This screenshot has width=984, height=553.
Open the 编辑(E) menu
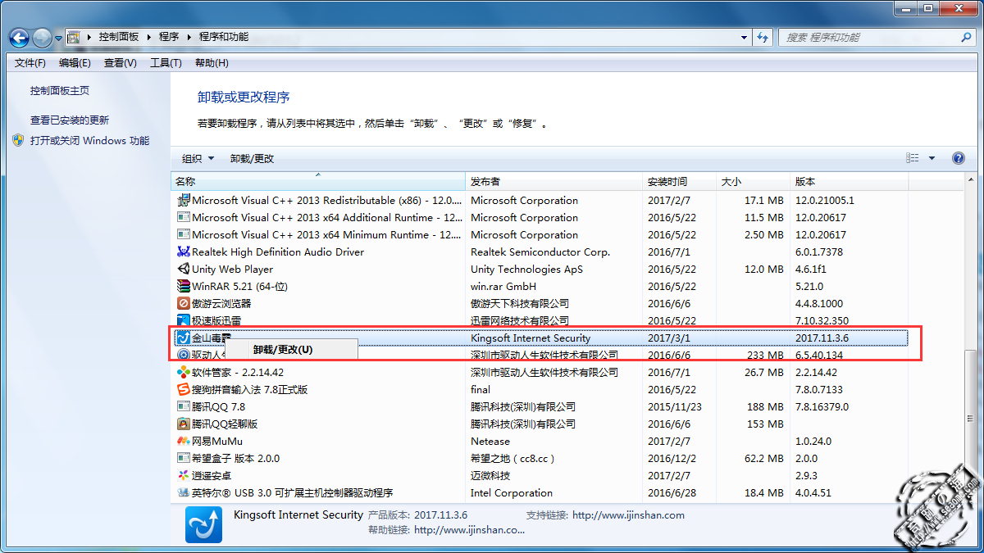coord(75,63)
